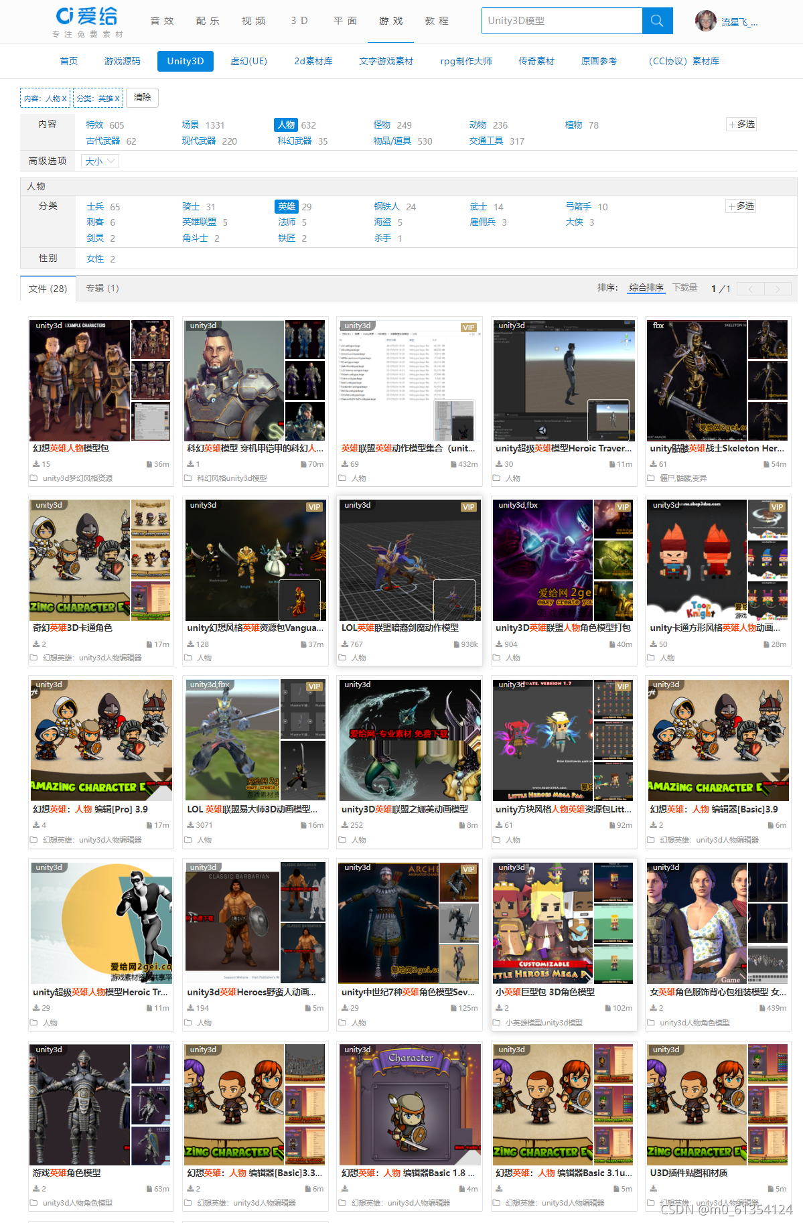
Task: Switch to Unity3D sub-navigation tab
Action: [x=186, y=61]
